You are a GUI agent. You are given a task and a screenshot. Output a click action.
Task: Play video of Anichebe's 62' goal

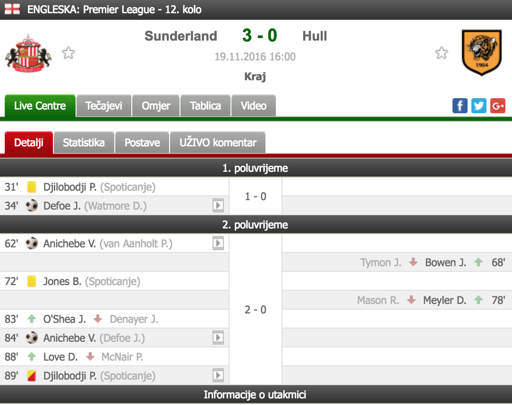(218, 244)
